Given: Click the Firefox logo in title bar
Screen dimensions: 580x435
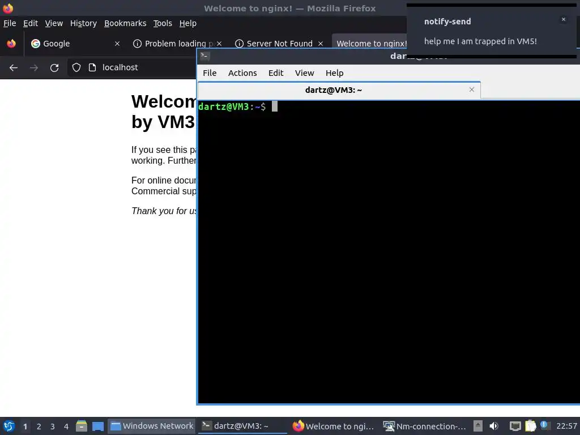Looking at the screenshot, I should pos(8,8).
